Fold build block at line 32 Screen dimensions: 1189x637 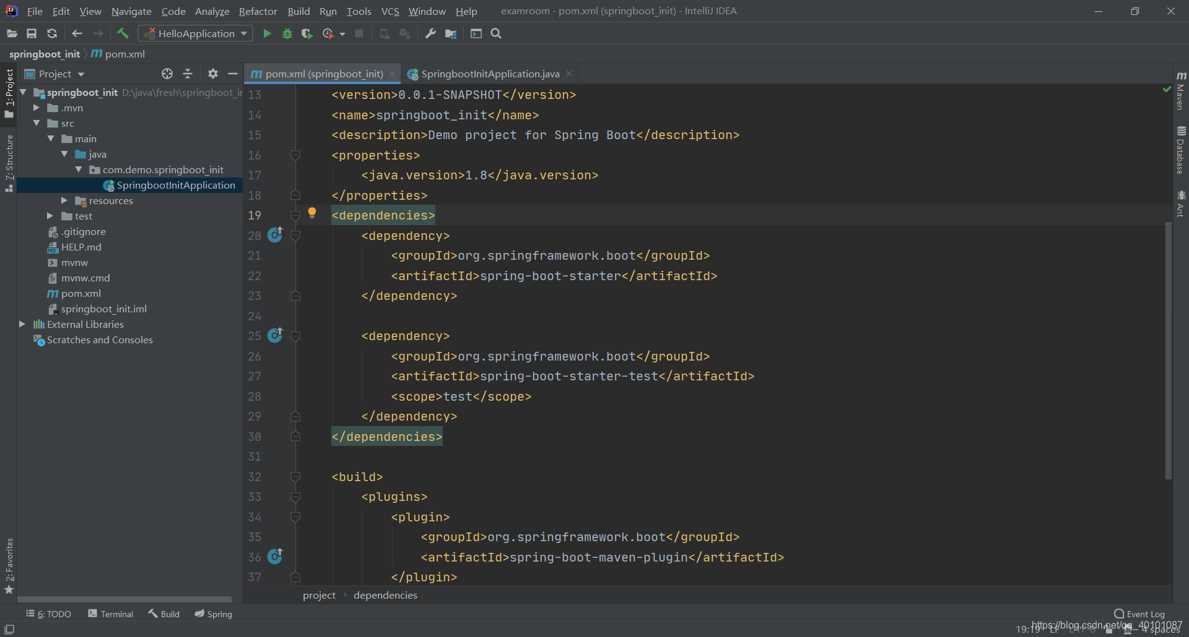(295, 477)
